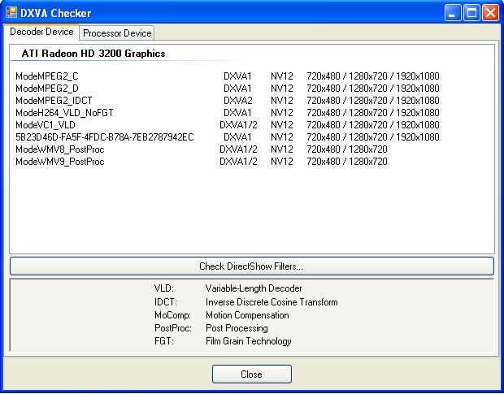Select the ModeMPEG2_C row

point(228,76)
